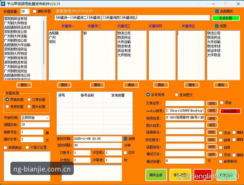Screen dimensions: 244x185
Task: Select the 文章标题 radio button
Action: pos(29,99)
